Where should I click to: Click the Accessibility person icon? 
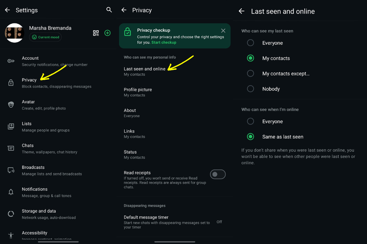point(11,235)
